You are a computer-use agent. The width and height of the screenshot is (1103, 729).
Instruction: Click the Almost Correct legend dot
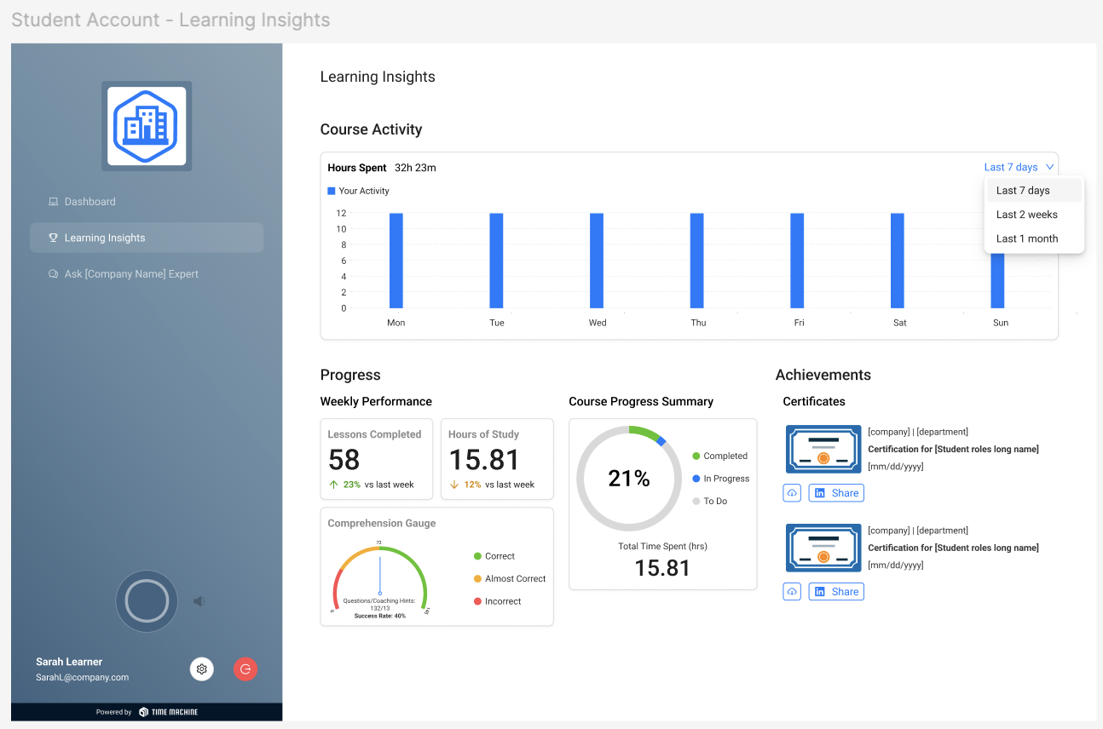point(477,579)
